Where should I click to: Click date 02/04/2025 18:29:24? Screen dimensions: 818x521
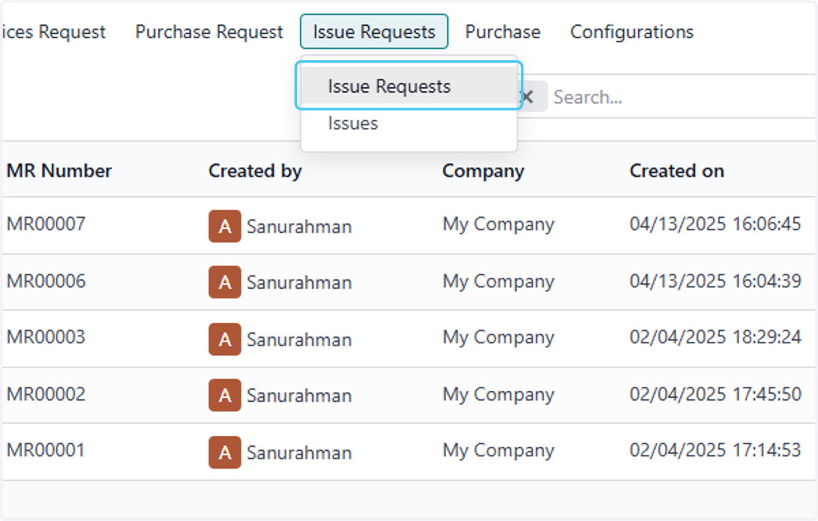click(x=716, y=338)
